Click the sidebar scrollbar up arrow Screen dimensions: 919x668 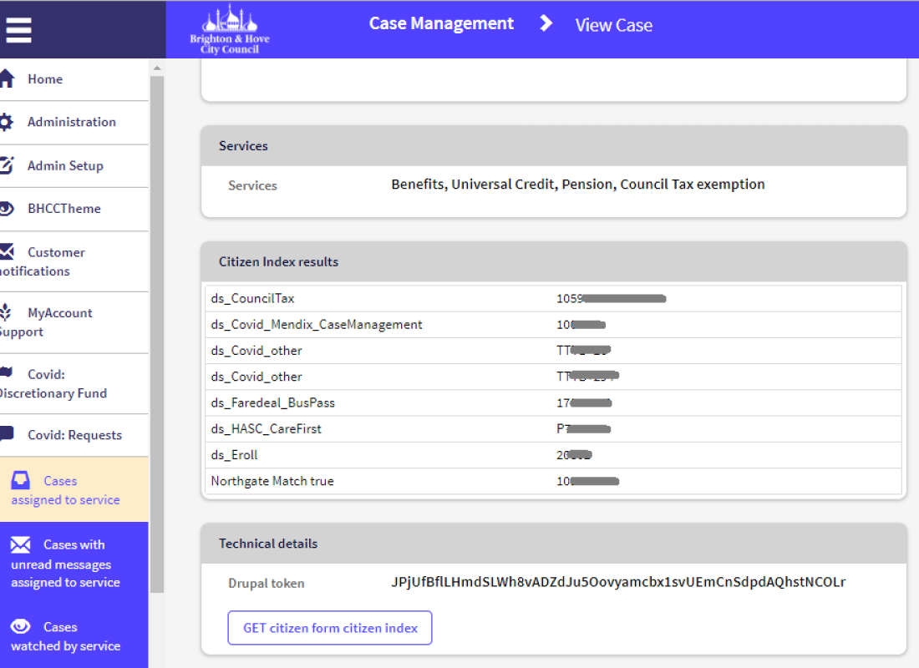[157, 68]
